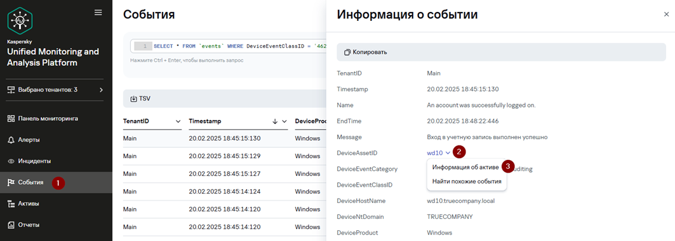Click DeviceHostName value wd10.truecompany.local
Screen dimensions: 675x241
461,201
